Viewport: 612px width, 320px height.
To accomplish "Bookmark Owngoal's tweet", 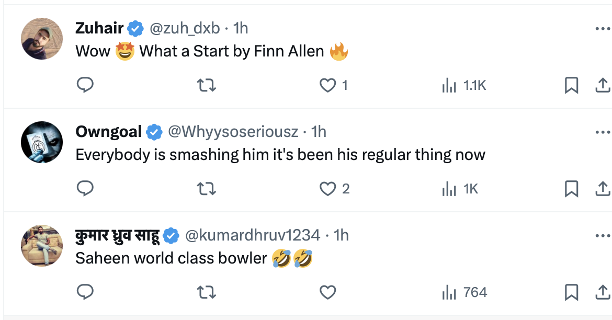I will [571, 189].
